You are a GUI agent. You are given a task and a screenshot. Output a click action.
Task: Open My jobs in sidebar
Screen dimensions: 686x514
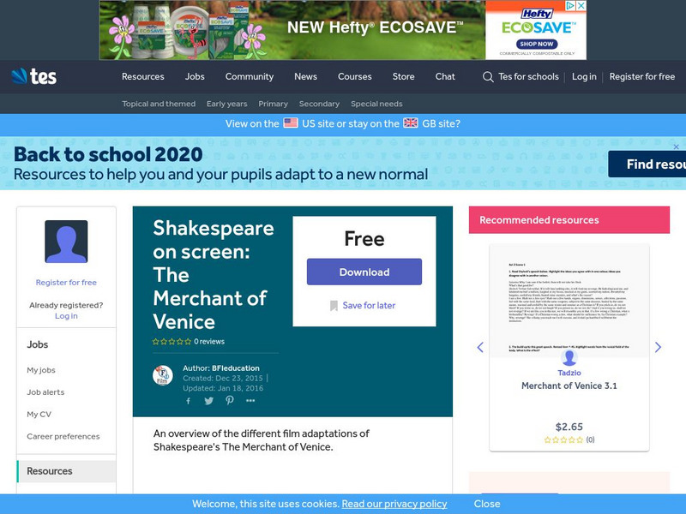[x=41, y=370]
